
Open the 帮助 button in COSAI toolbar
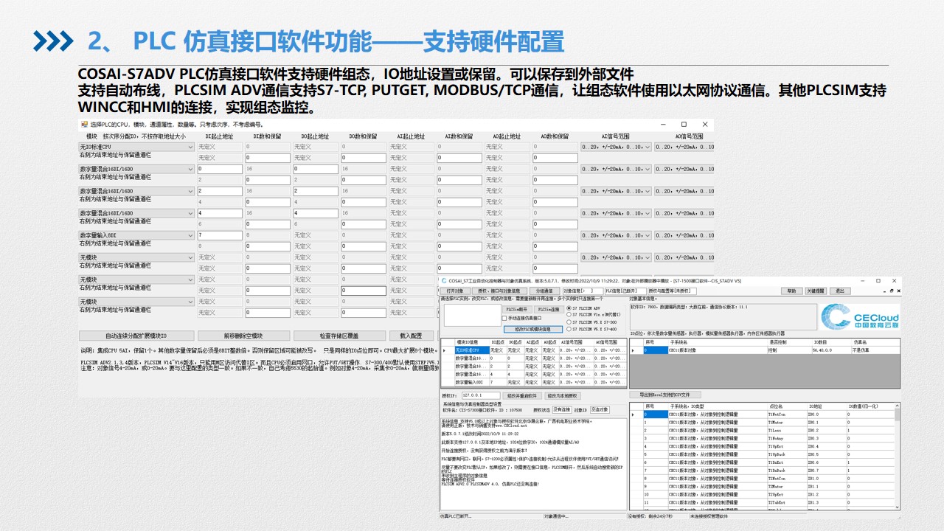791,291
